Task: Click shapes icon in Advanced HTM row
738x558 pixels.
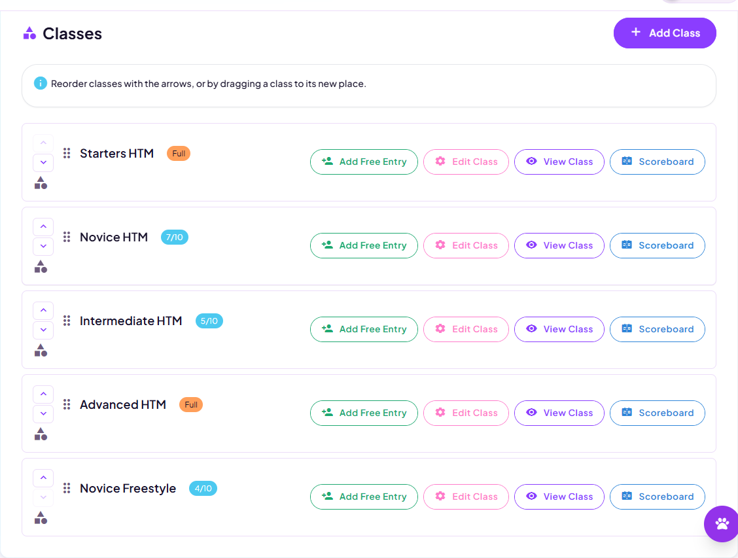Action: click(x=41, y=434)
